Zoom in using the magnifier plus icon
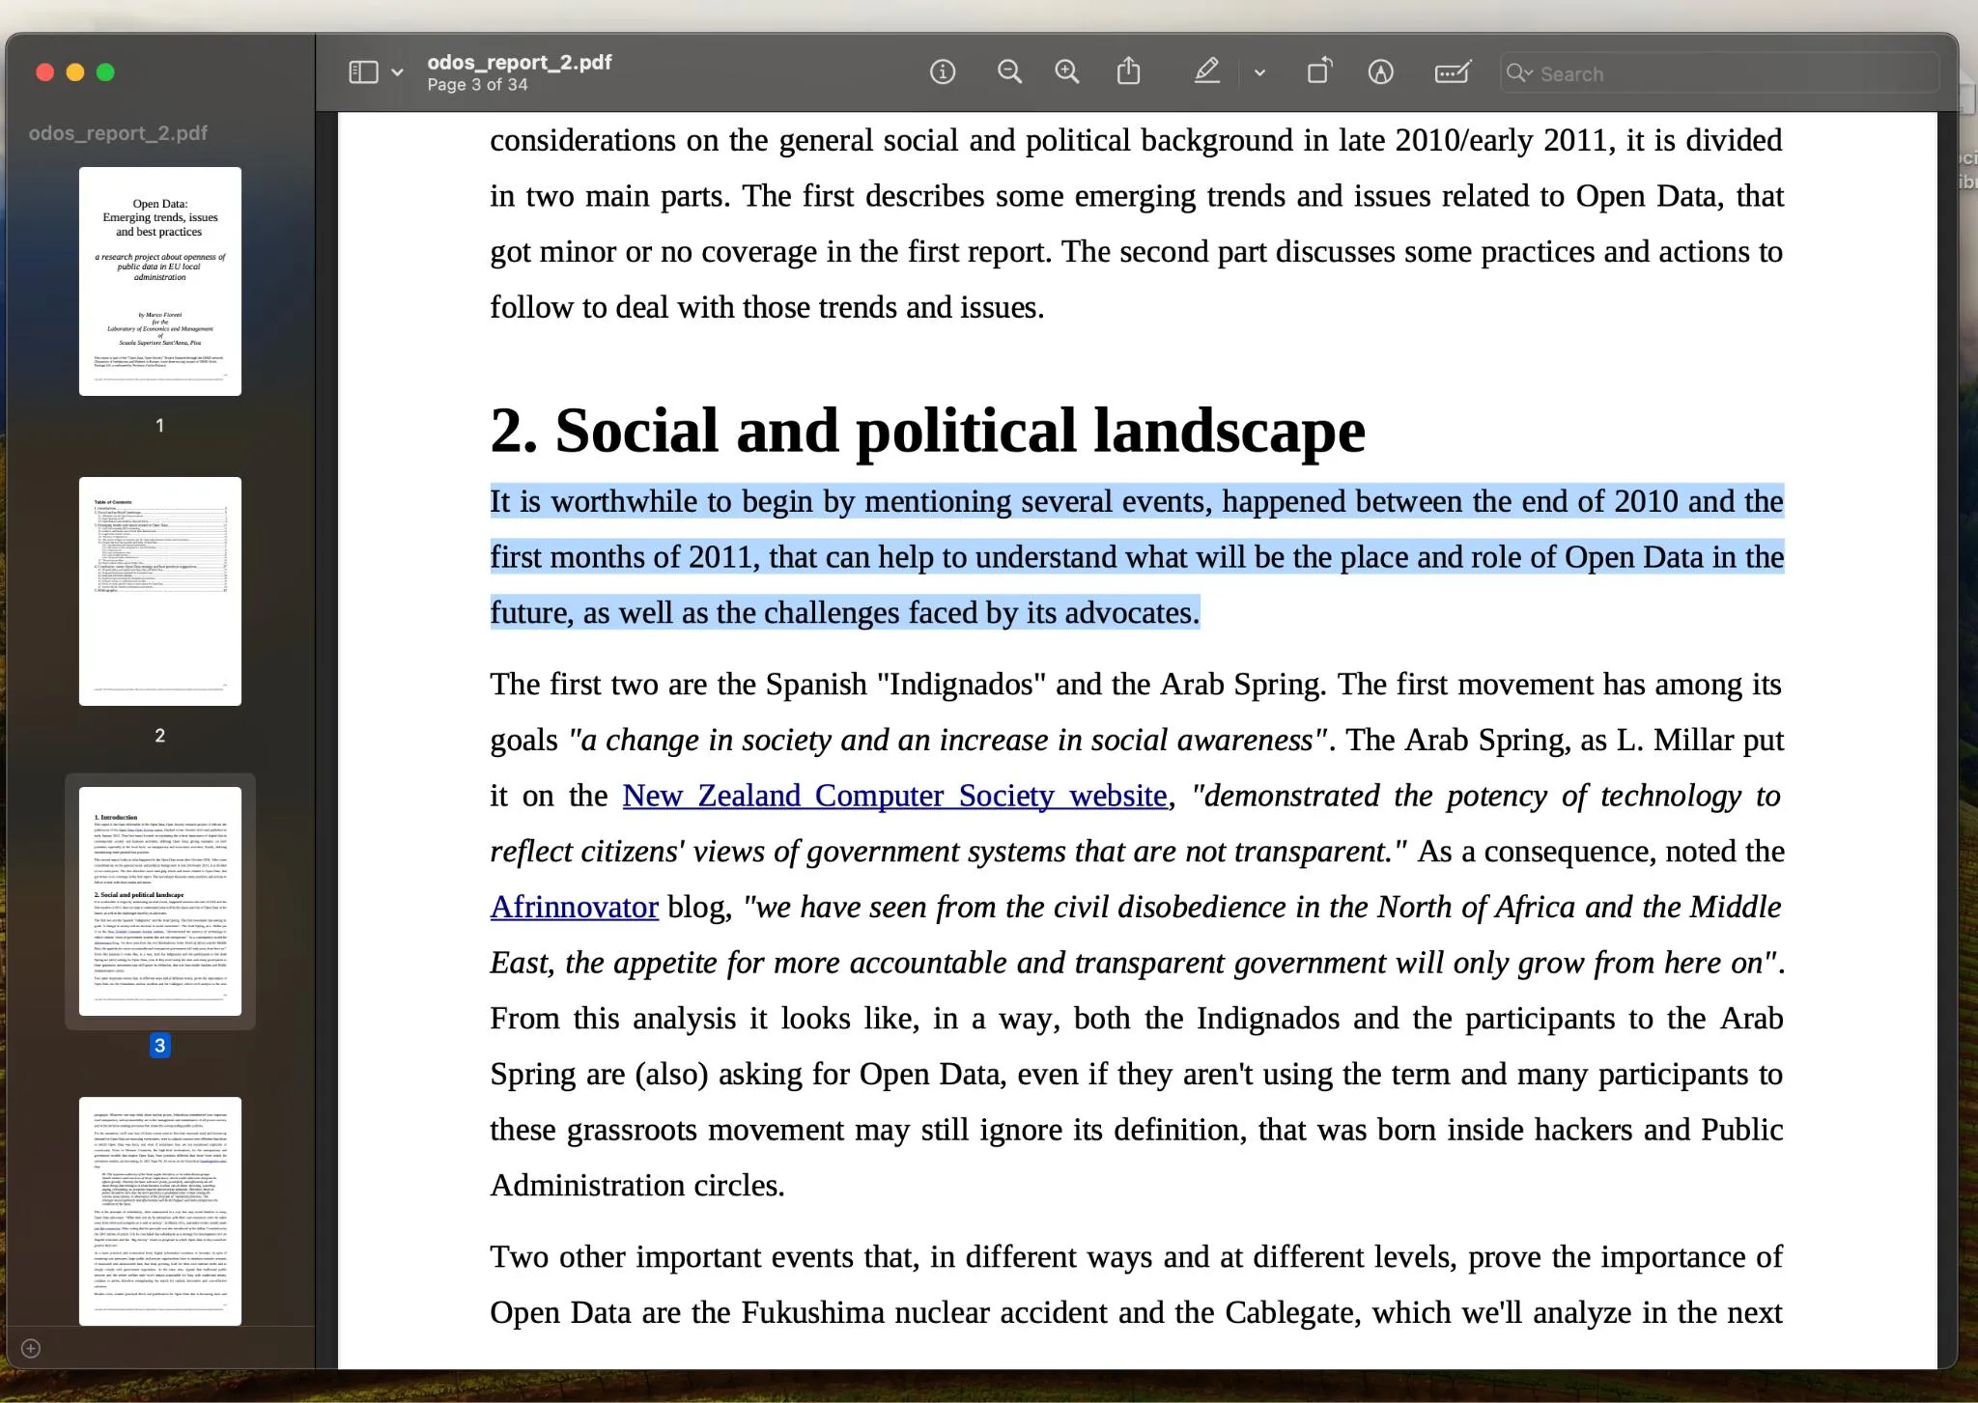Screen dimensions: 1978x1403 pos(1066,72)
